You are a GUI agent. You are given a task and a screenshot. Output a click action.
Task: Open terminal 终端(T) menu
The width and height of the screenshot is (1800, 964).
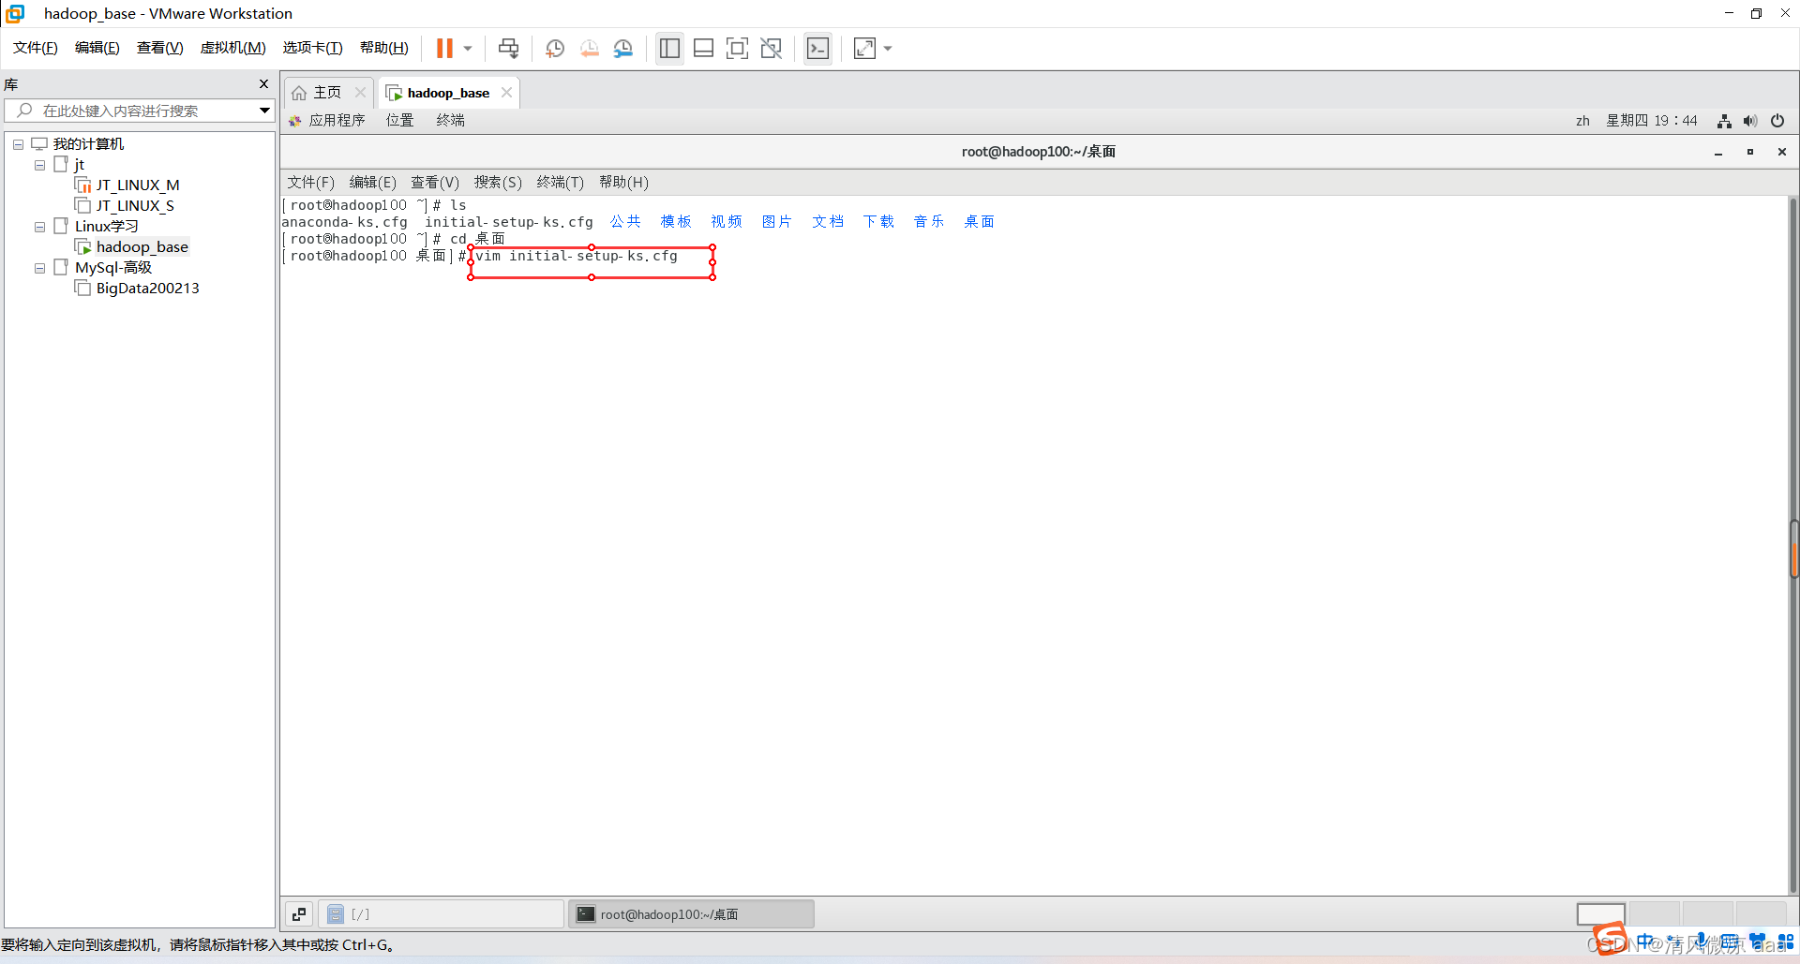[561, 183]
